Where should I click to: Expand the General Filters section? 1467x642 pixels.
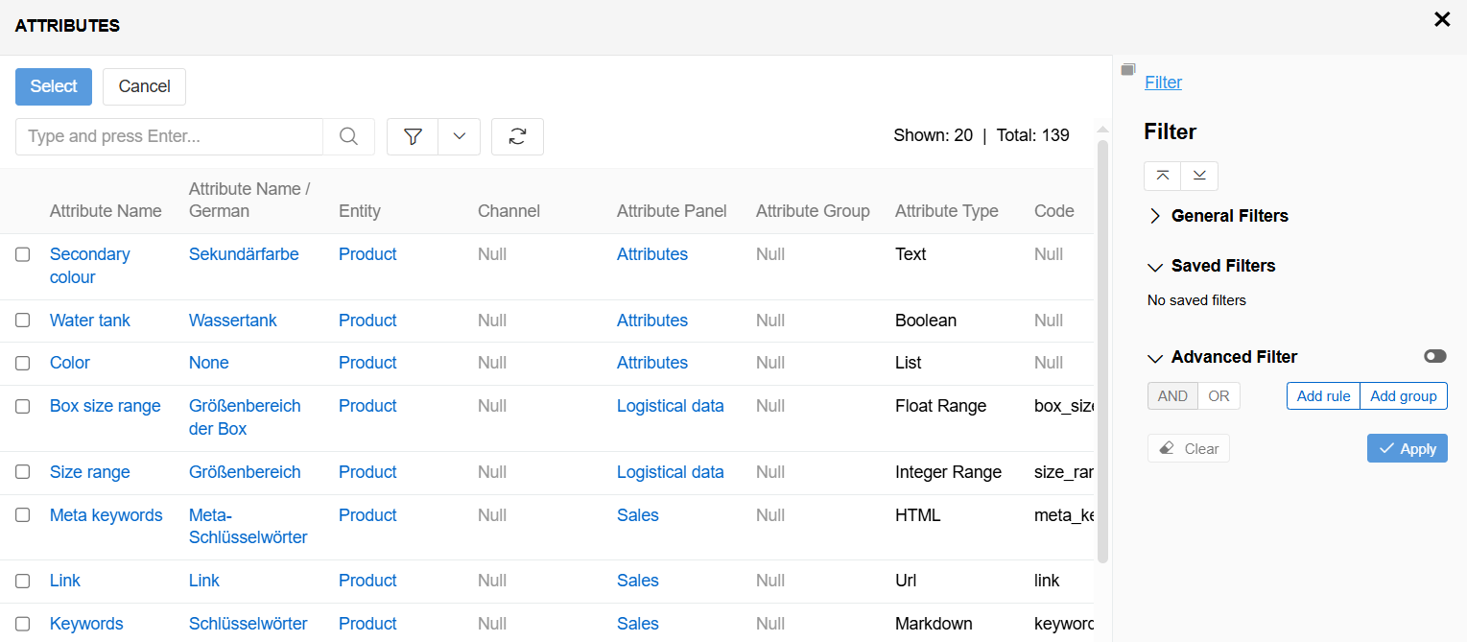(1155, 216)
